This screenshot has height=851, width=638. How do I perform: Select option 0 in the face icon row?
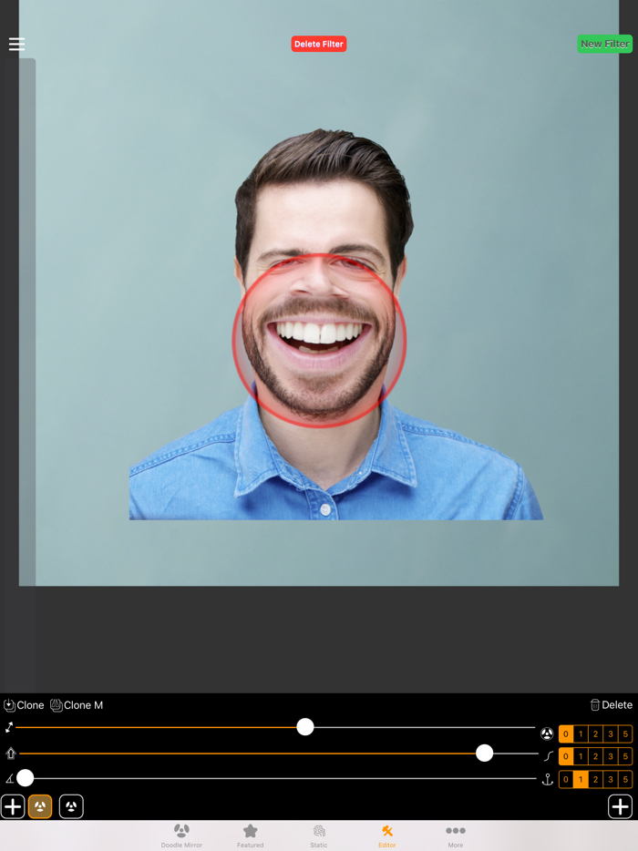coord(566,733)
